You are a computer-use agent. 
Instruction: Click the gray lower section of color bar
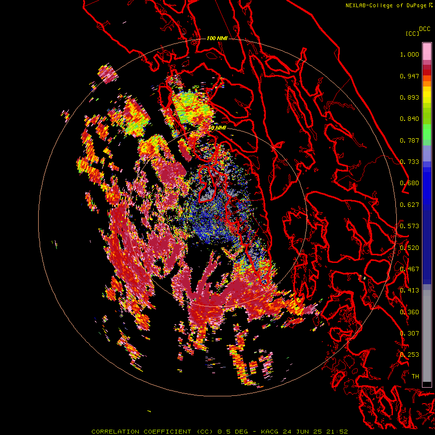[427, 336]
